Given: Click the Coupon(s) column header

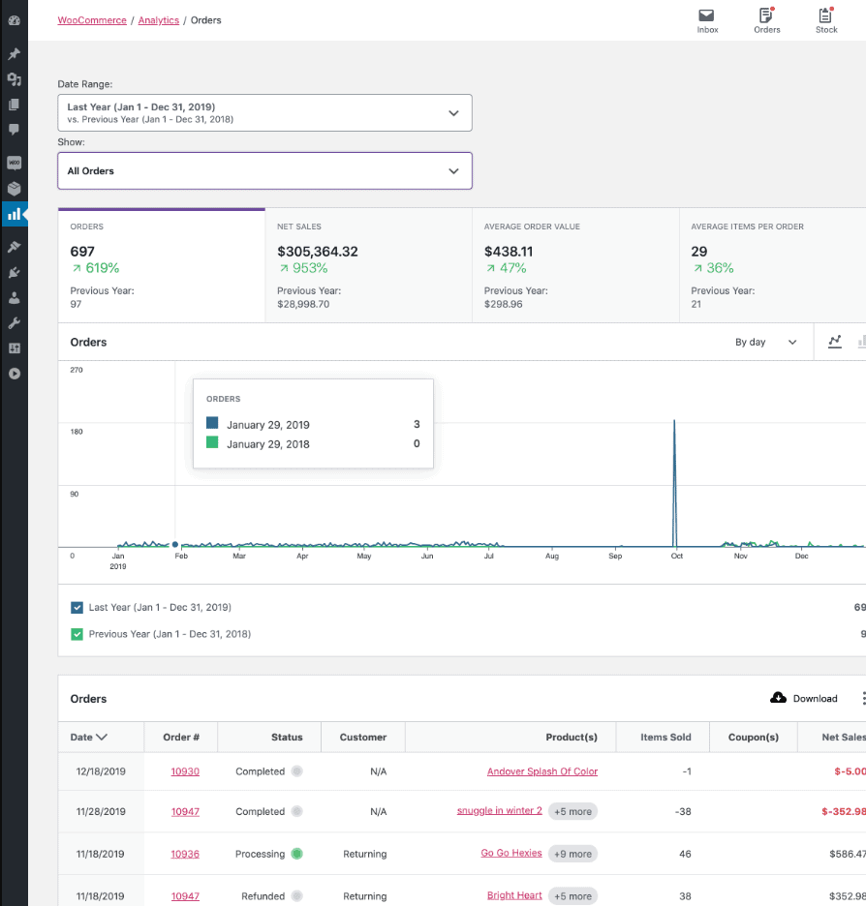Looking at the screenshot, I should tap(754, 737).
